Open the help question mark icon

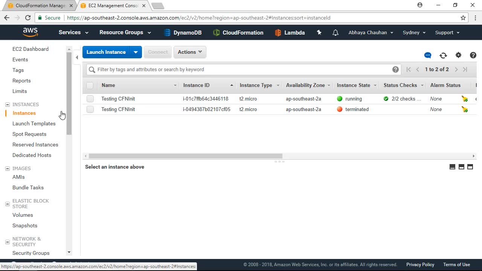(x=473, y=55)
